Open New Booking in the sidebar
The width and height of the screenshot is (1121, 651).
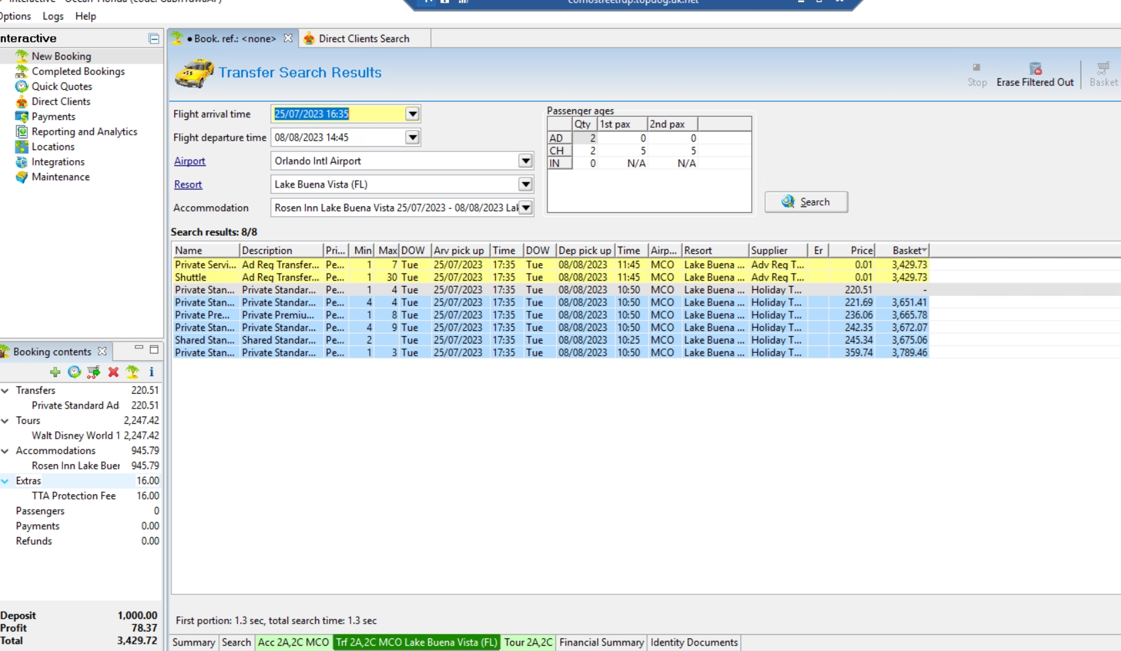coord(61,56)
